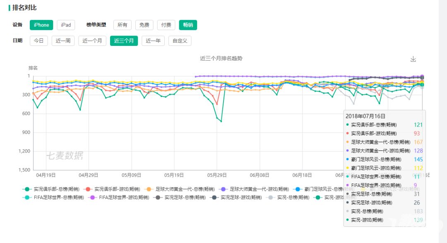Image resolution: width=447 pixels, height=243 pixels.
Task: View rankings for 近一年
Action: click(153, 40)
